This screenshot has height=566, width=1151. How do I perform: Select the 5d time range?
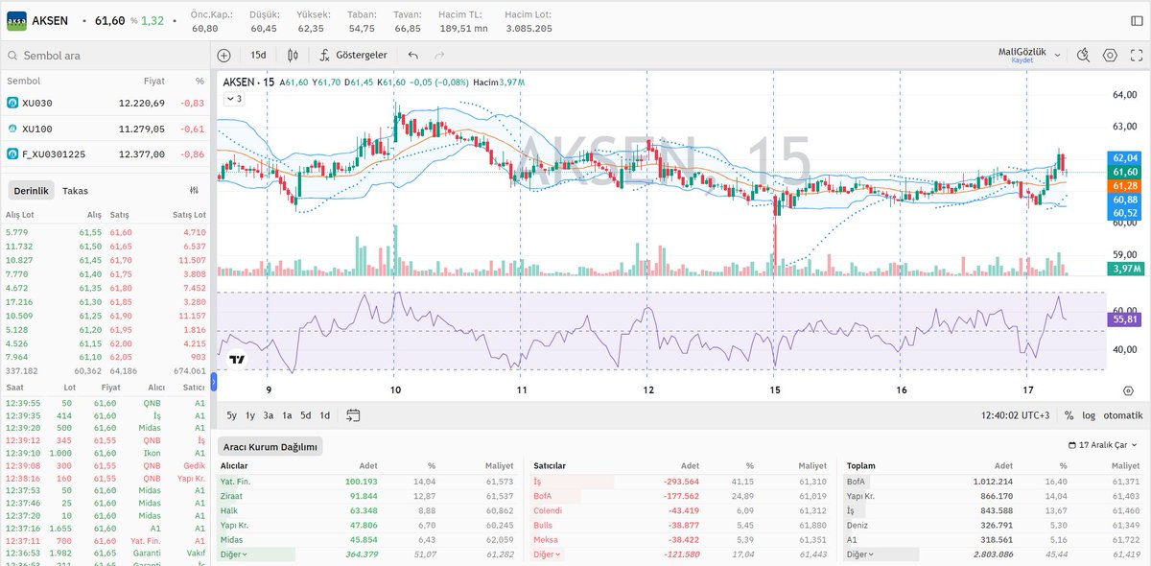(305, 415)
